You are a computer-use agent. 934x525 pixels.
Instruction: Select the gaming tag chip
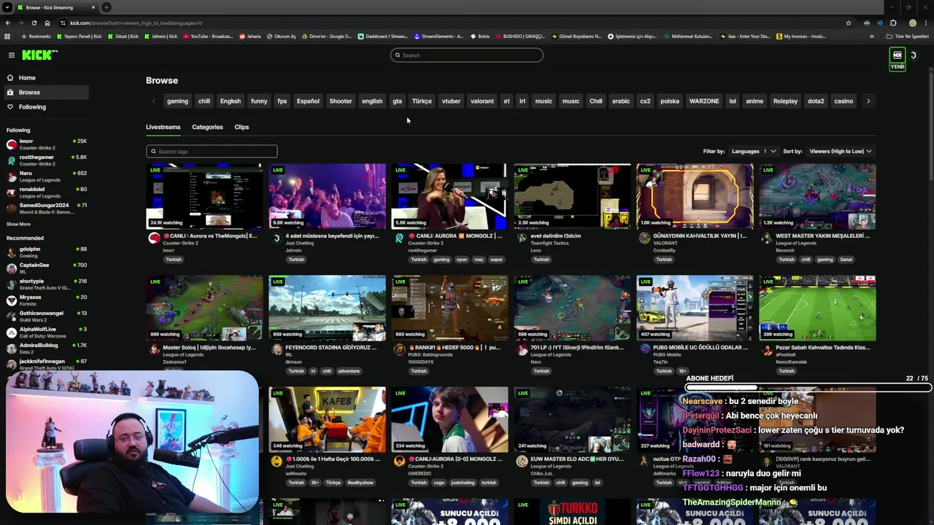coord(177,101)
